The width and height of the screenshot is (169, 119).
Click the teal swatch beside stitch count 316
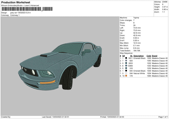(x=126, y=68)
